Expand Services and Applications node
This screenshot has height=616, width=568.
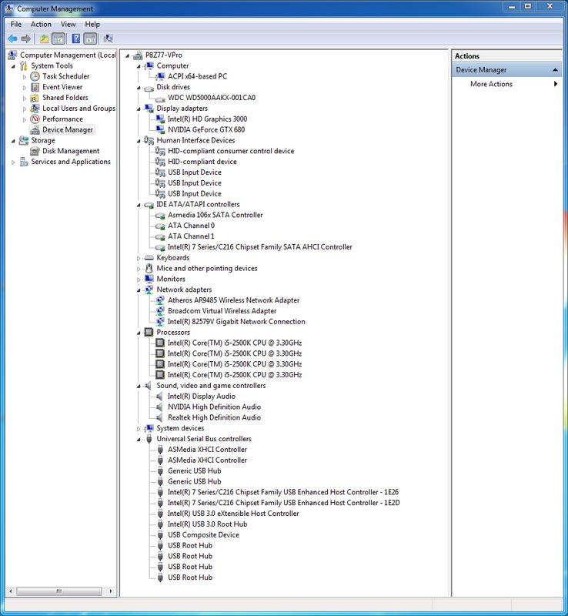13,162
